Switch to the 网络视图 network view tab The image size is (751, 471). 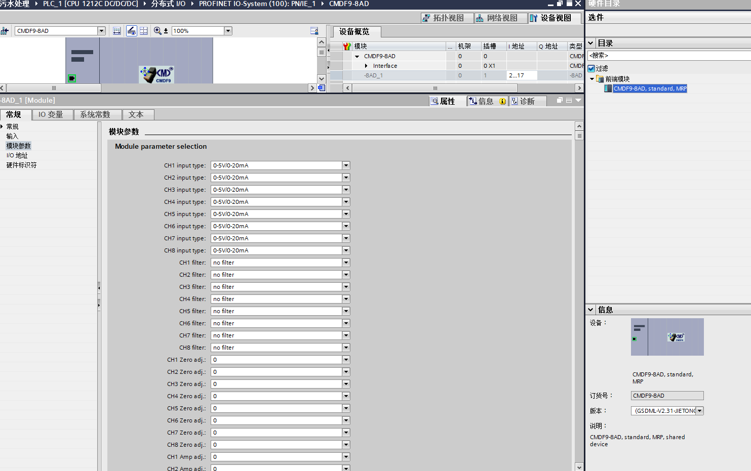pos(497,18)
